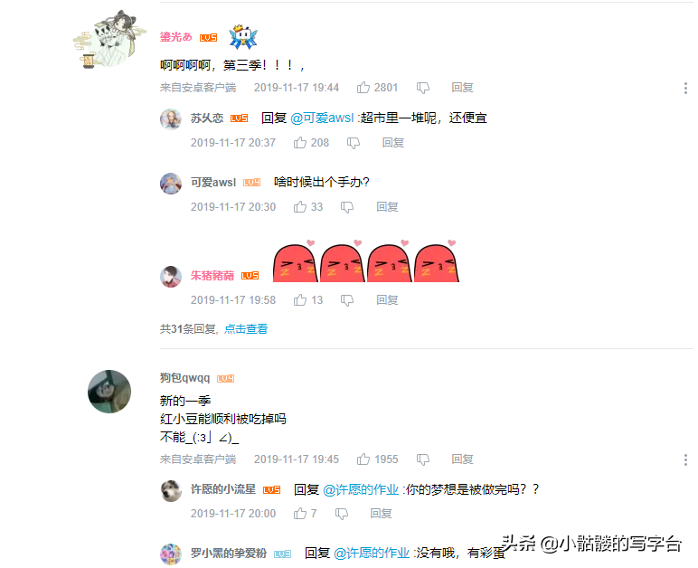Like 狗包qwqq's comment with 1955 likes
This screenshot has width=698, height=568.
tap(363, 459)
